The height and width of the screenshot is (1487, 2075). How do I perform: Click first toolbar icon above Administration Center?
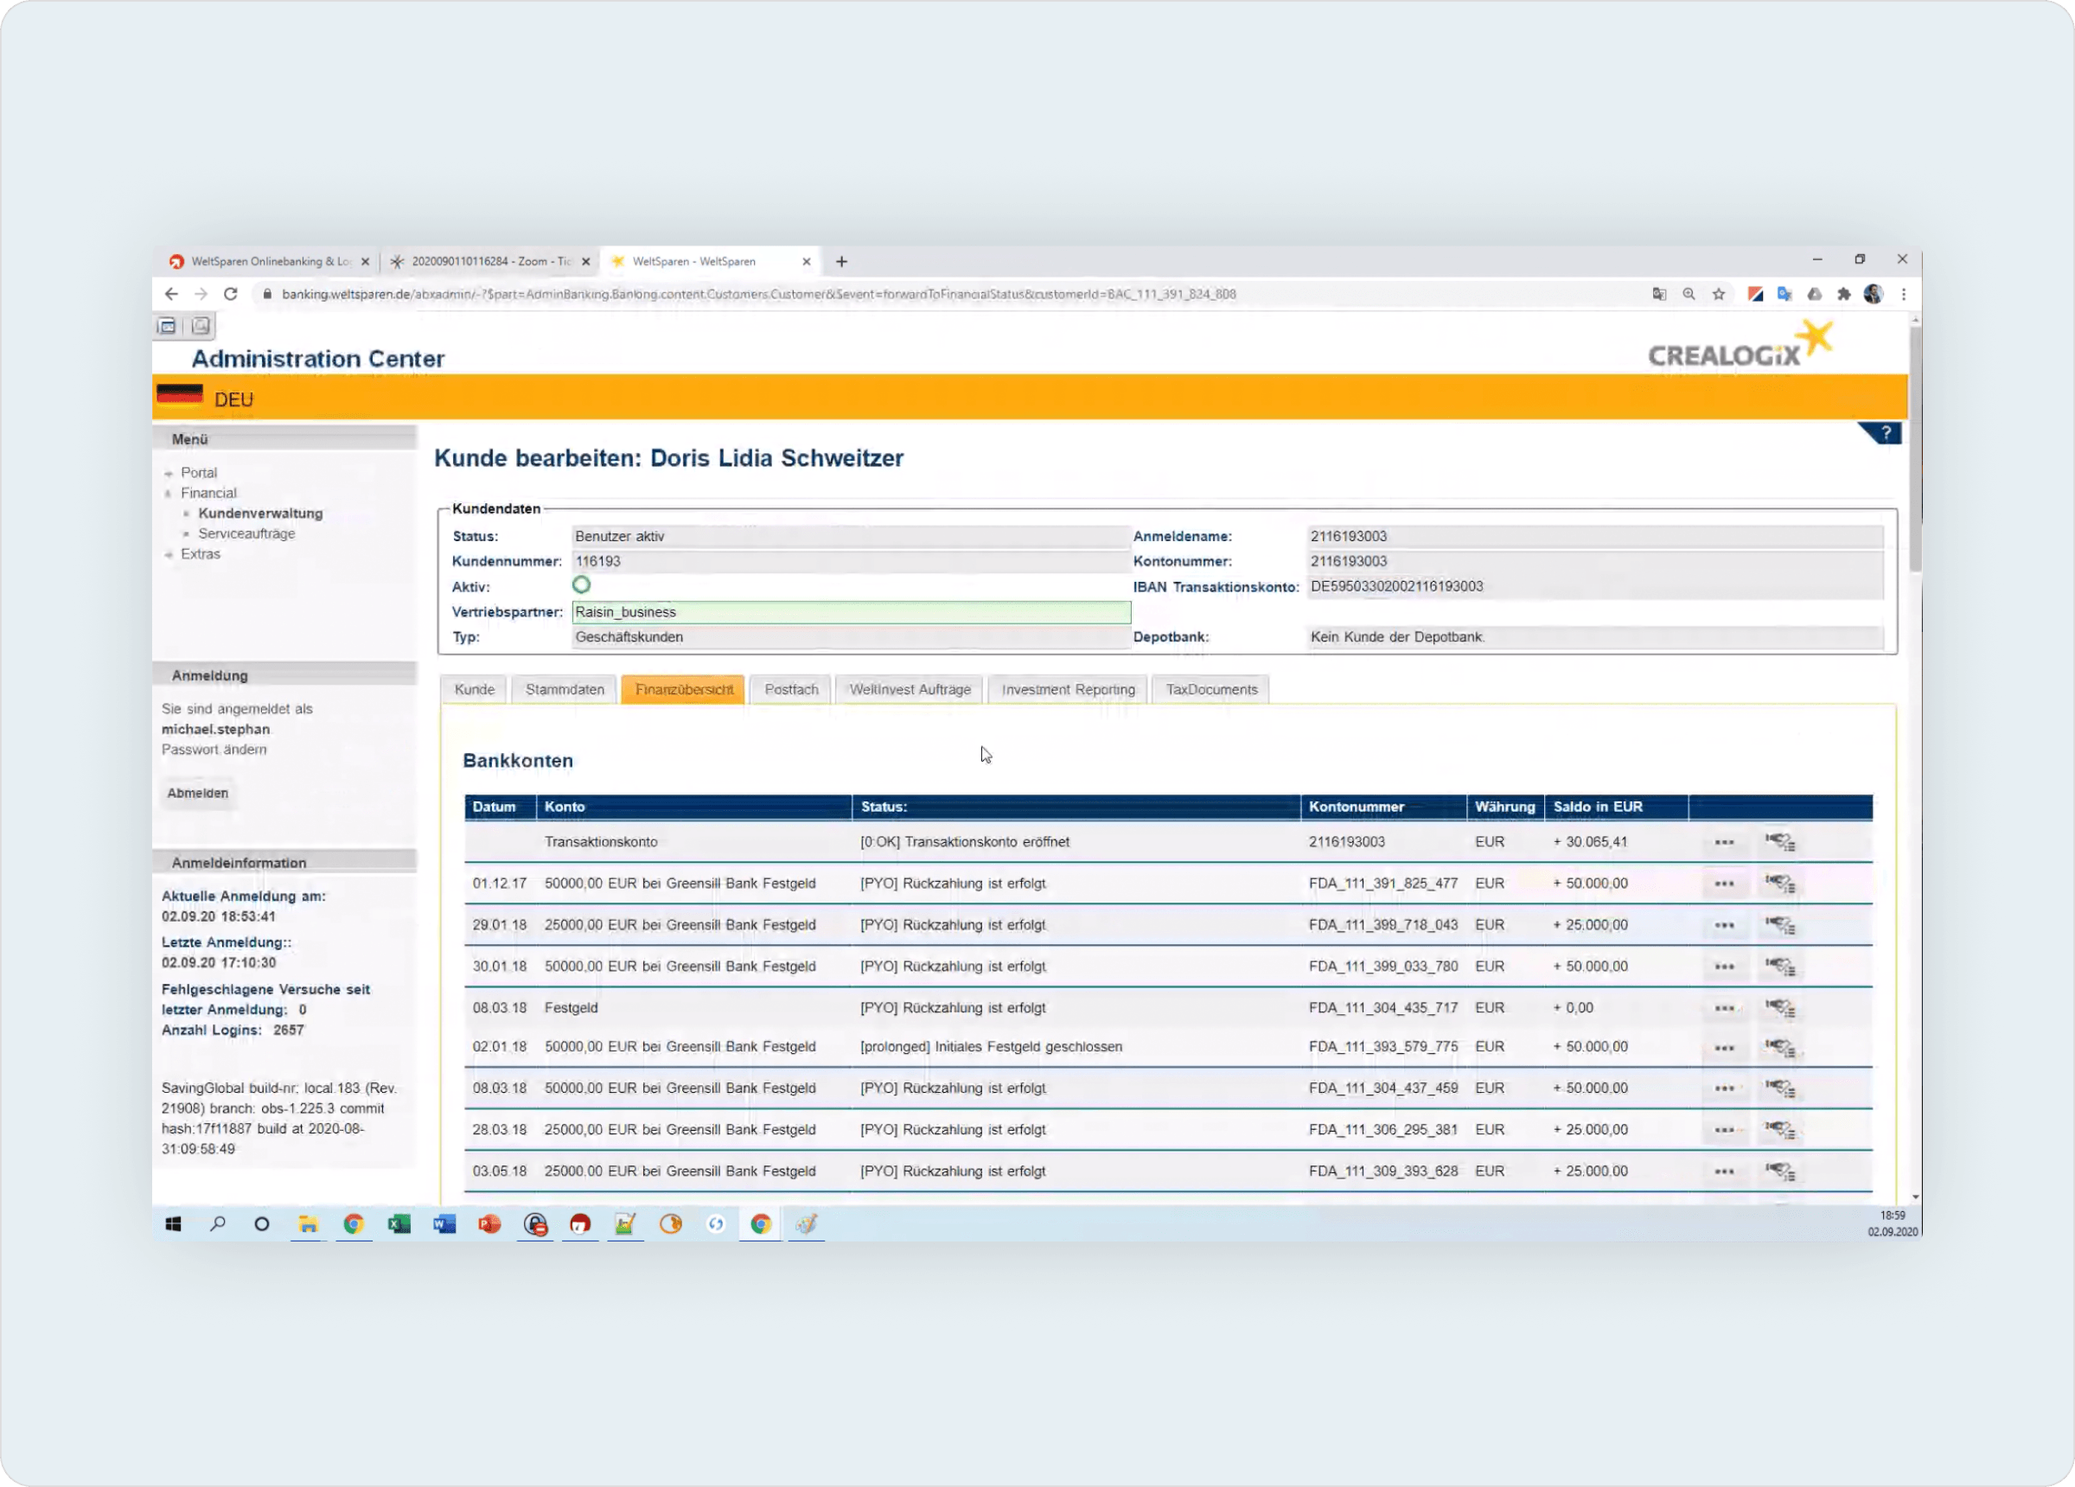pyautogui.click(x=168, y=326)
